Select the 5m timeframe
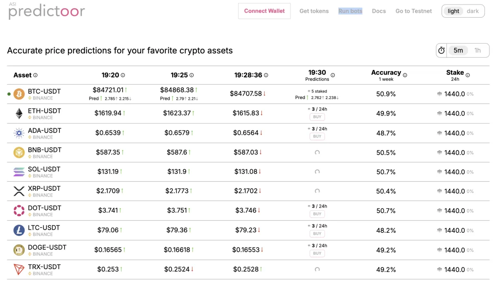496x284 pixels. [458, 50]
